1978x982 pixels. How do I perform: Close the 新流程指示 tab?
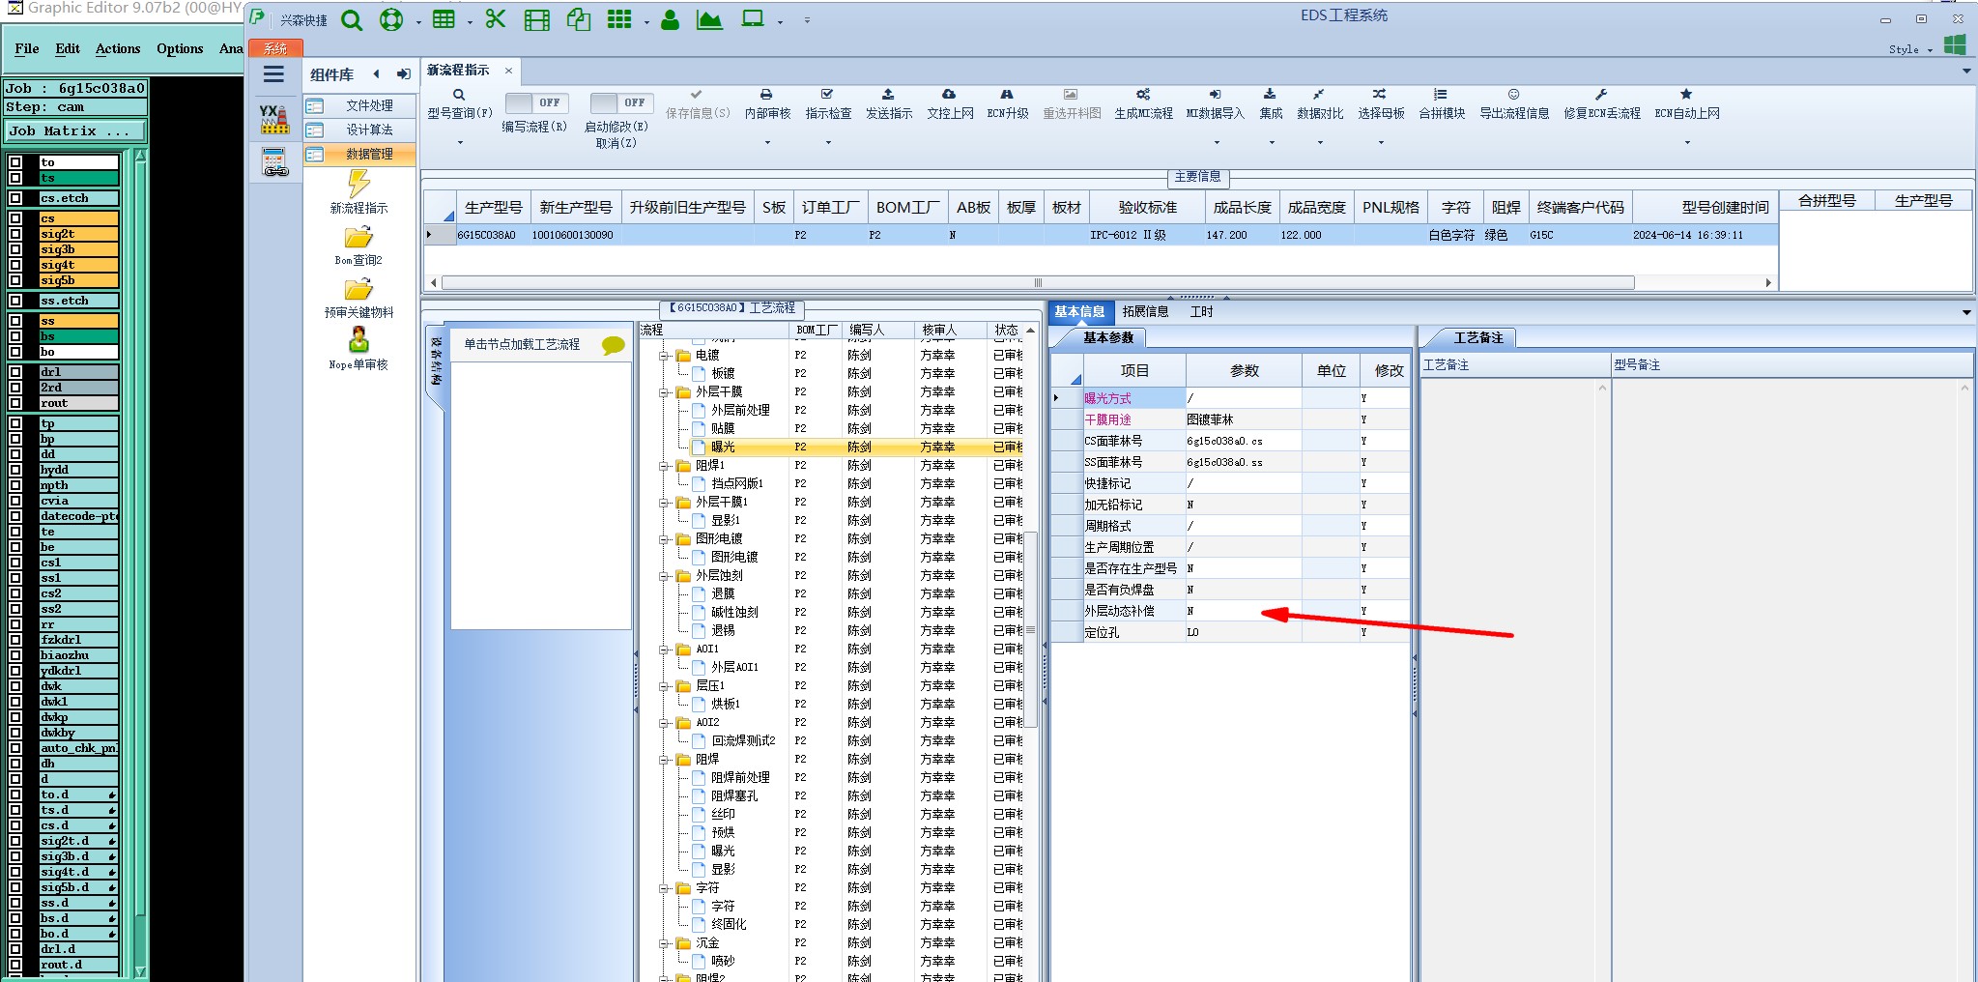click(508, 71)
